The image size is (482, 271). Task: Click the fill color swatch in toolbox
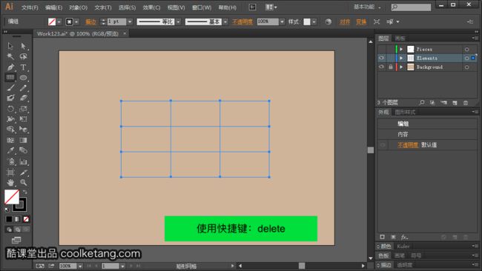(x=12, y=197)
